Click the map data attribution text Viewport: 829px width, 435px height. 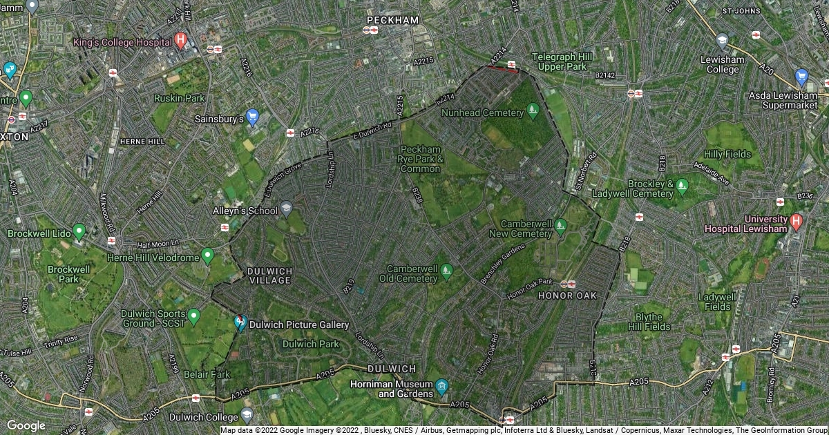point(524,430)
